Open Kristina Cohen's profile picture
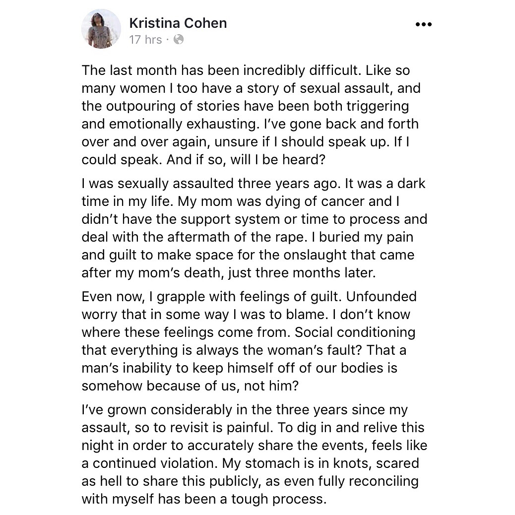515x515 pixels. coord(101,28)
